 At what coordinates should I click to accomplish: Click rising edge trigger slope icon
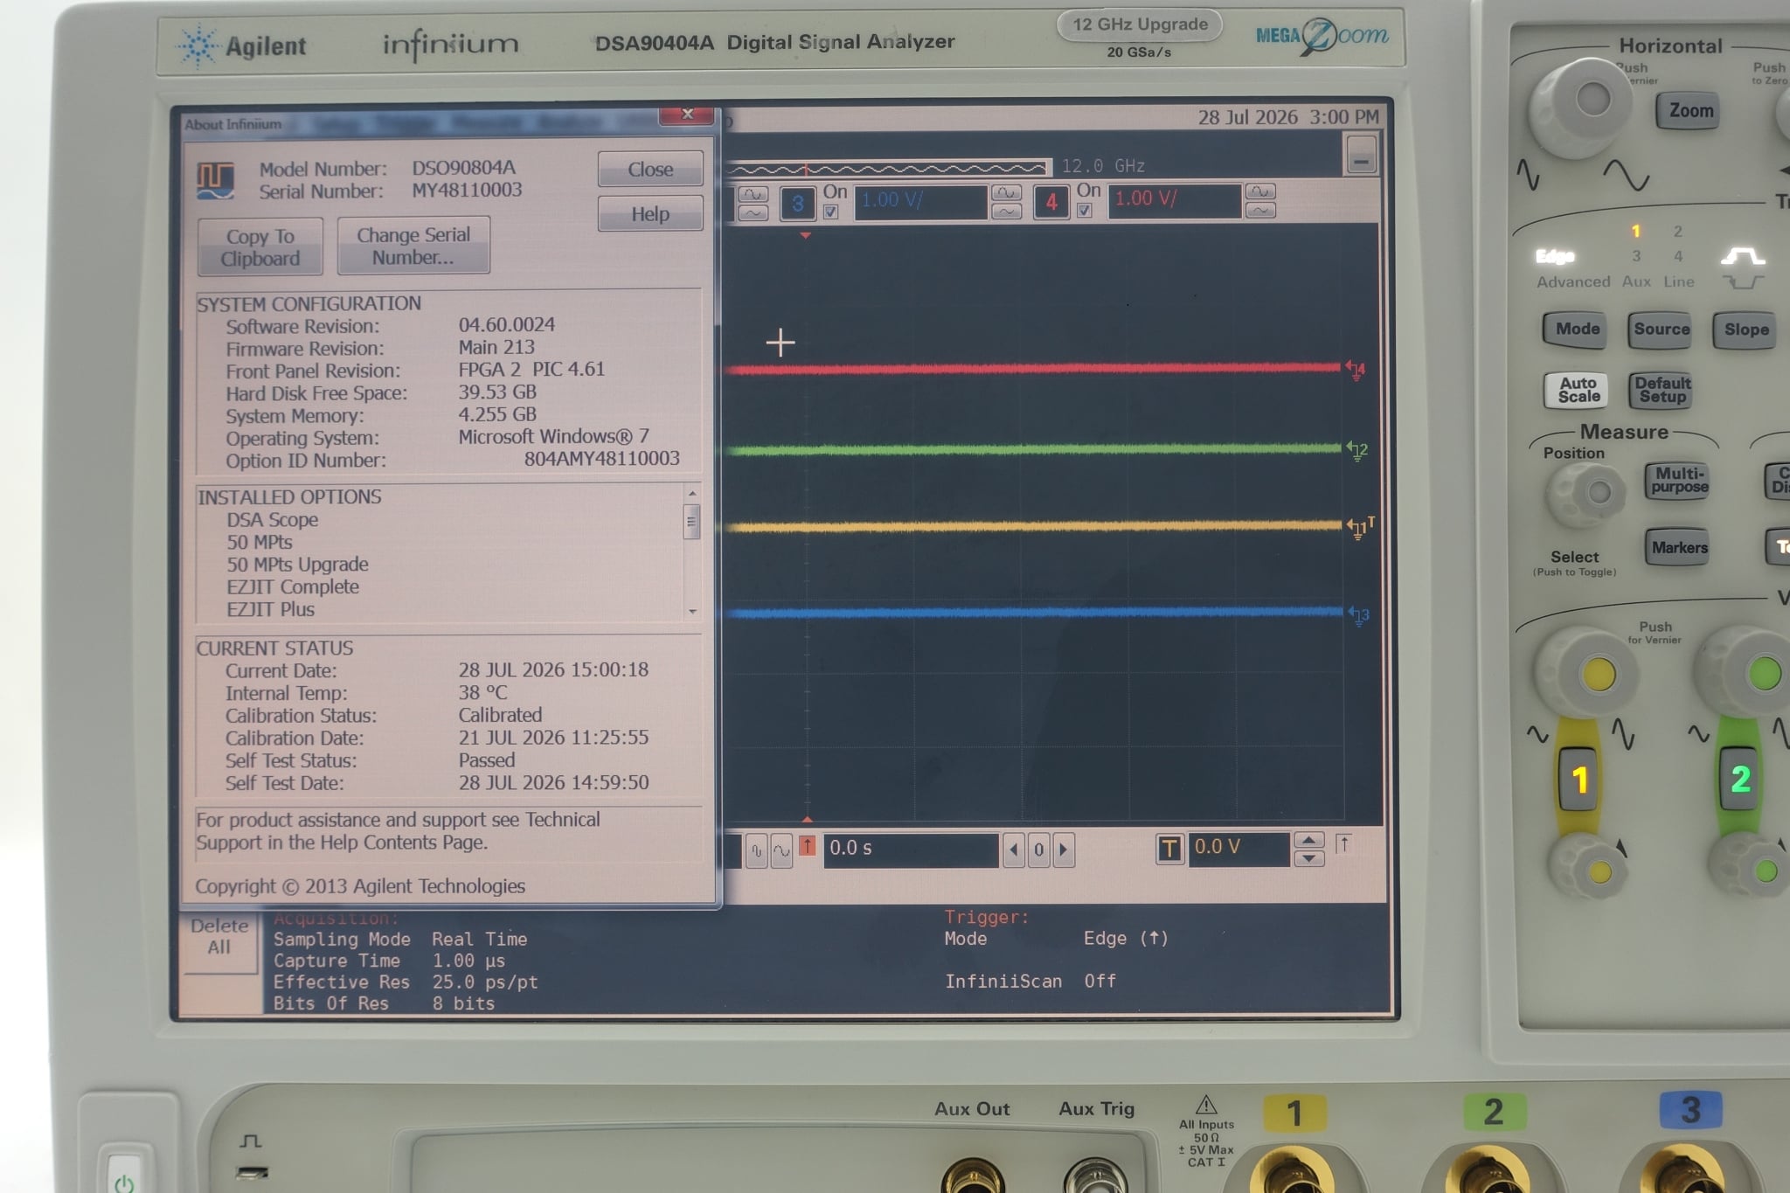coord(1344,844)
